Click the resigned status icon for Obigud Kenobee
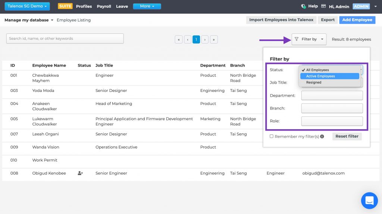 [x=80, y=173]
